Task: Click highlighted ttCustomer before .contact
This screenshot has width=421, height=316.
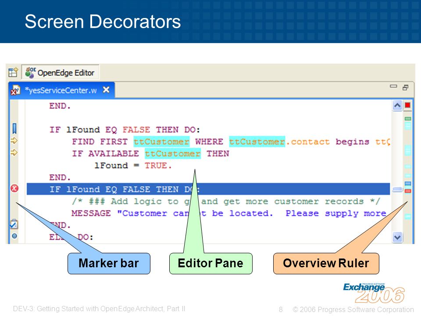Action: (257, 142)
